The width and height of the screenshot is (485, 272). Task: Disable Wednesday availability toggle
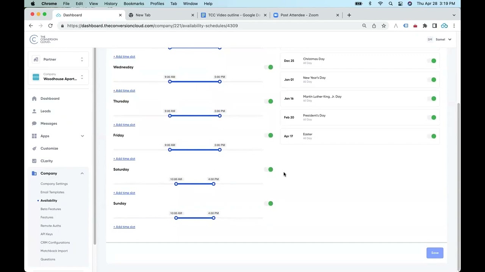pos(269,67)
